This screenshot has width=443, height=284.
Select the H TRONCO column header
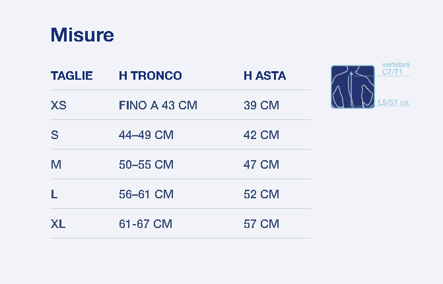[151, 76]
